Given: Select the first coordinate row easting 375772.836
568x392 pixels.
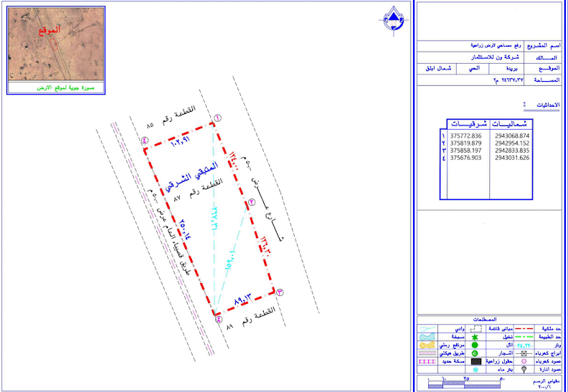Looking at the screenshot, I should tap(466, 136).
